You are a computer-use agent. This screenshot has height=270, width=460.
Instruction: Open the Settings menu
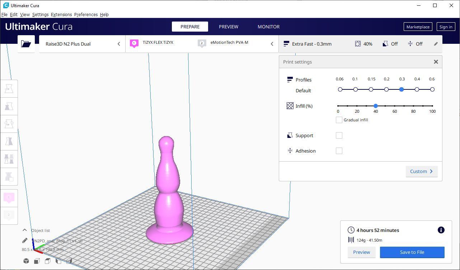tap(40, 14)
